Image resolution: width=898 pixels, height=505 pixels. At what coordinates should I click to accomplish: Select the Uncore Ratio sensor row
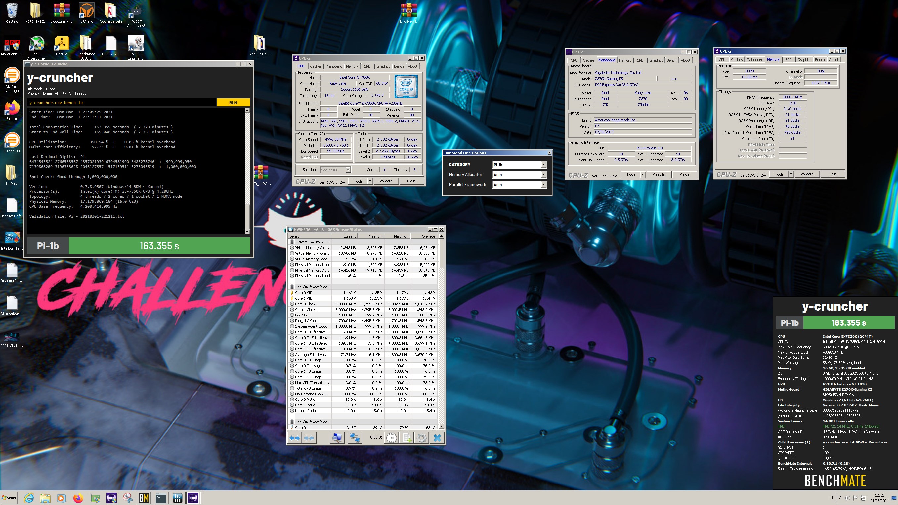(x=363, y=411)
